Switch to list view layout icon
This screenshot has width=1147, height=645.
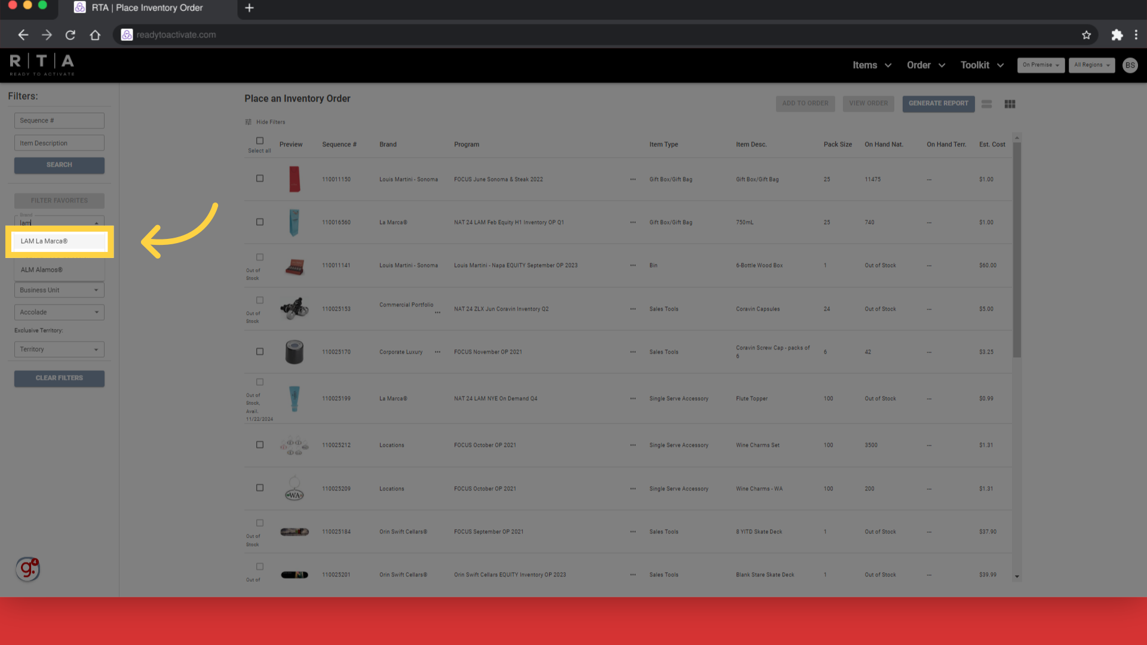(986, 104)
